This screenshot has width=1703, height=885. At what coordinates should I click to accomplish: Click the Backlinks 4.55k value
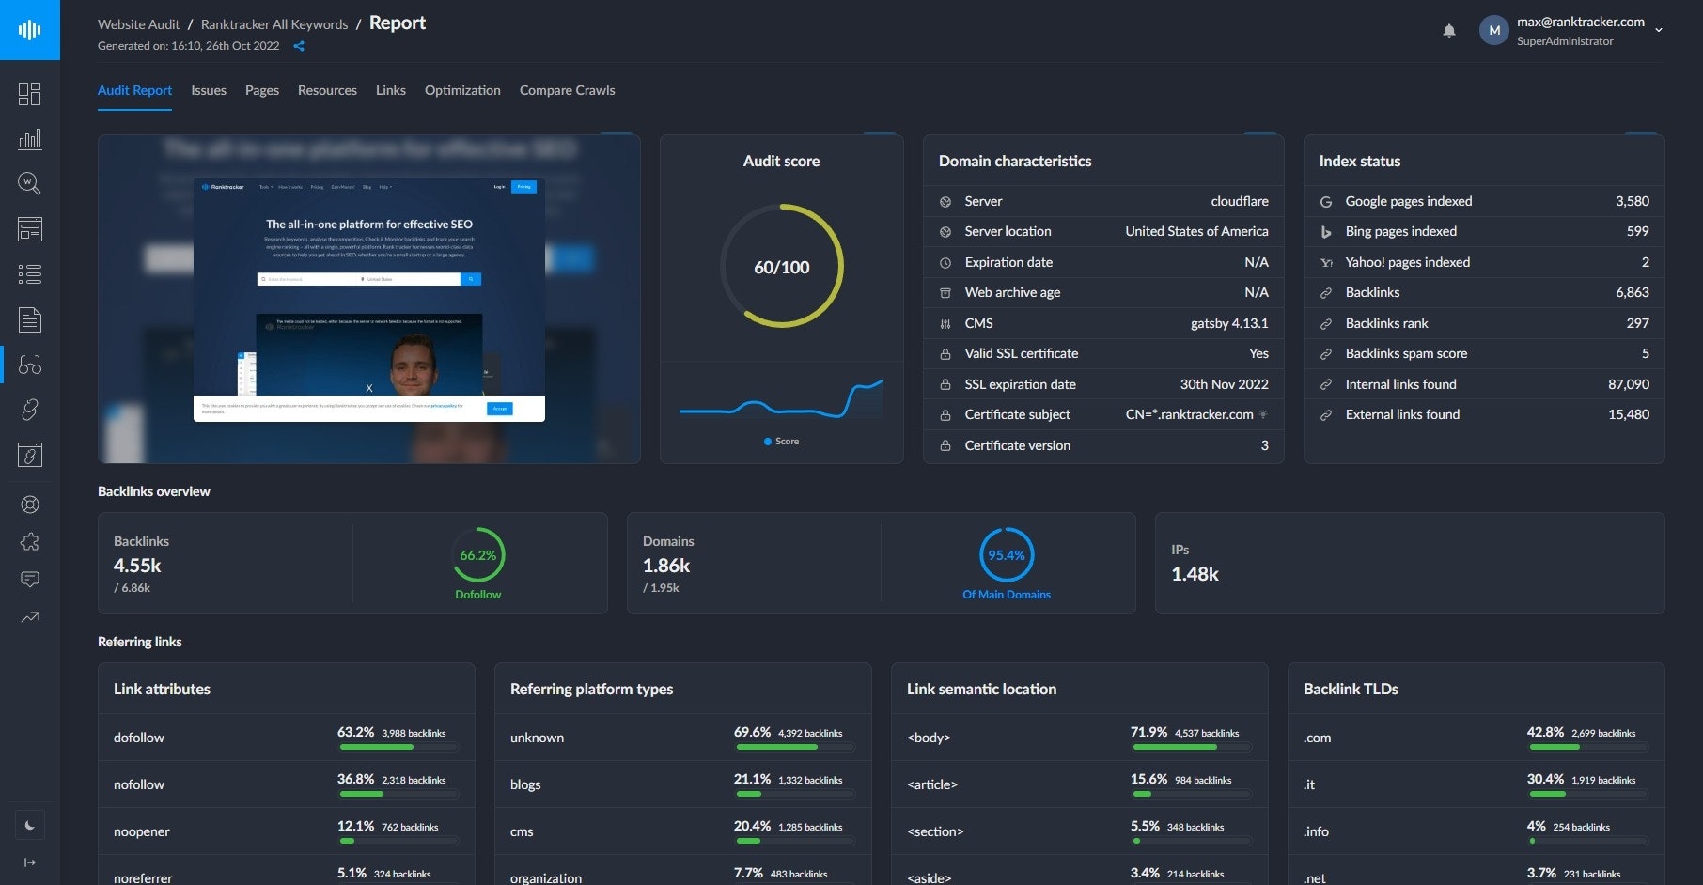[137, 566]
